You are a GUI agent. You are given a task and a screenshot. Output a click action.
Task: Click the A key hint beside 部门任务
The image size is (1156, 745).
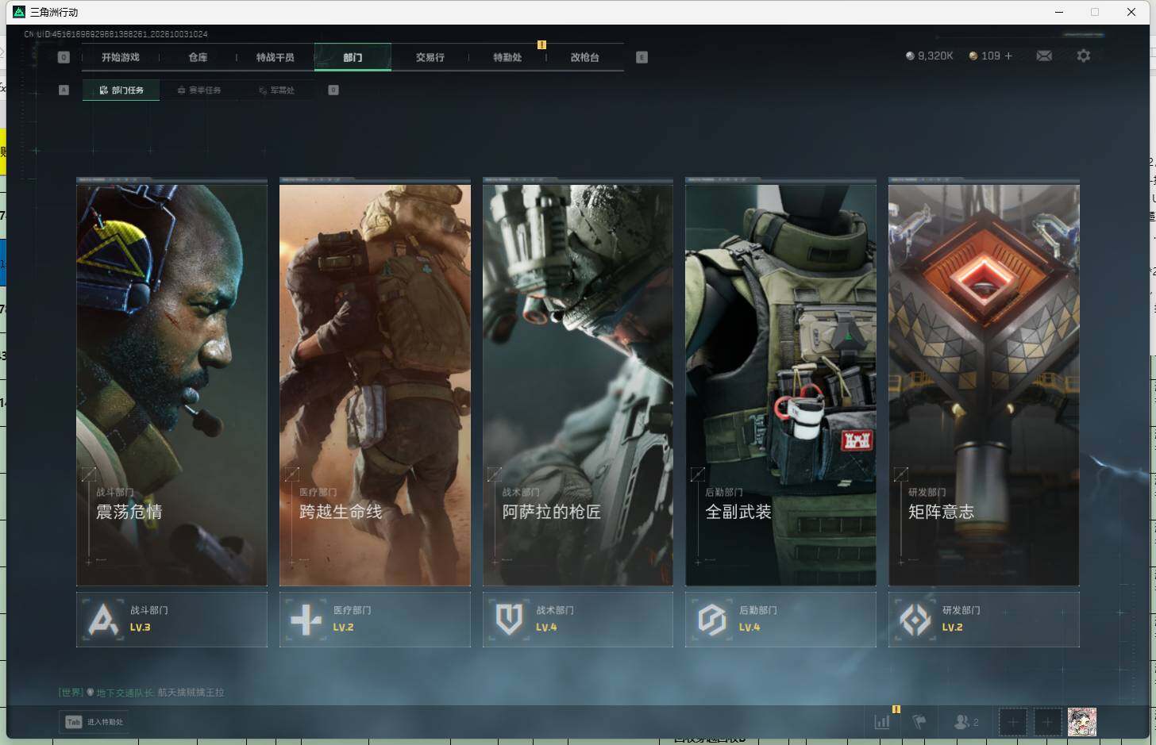(x=64, y=90)
